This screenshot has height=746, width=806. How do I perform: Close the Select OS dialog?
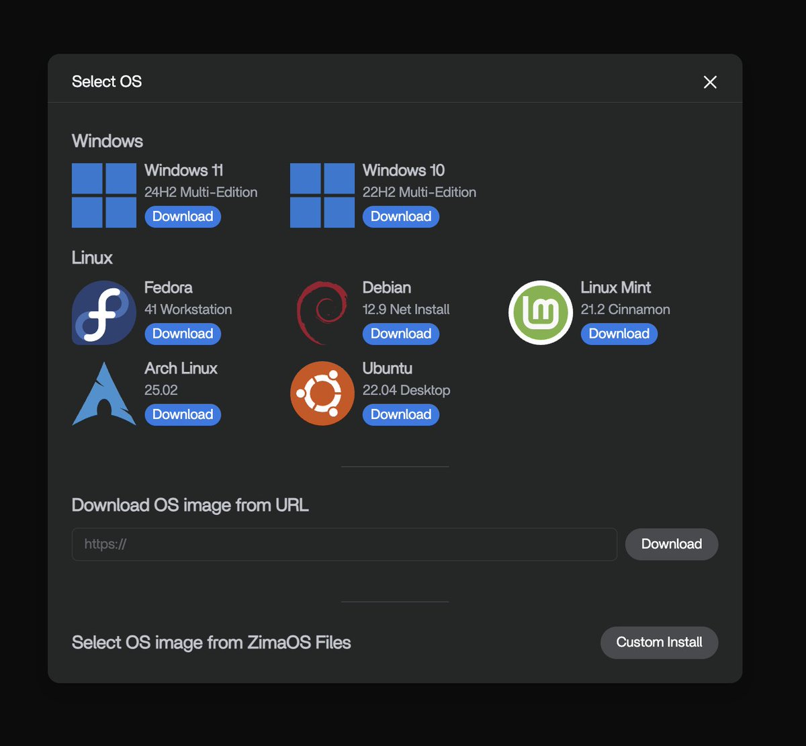point(710,82)
